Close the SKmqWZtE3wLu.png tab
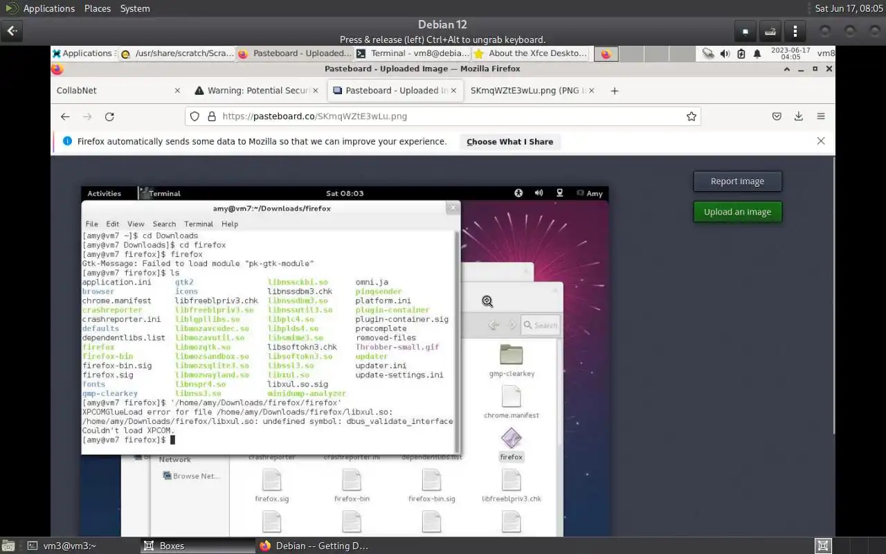886x554 pixels. coord(592,90)
